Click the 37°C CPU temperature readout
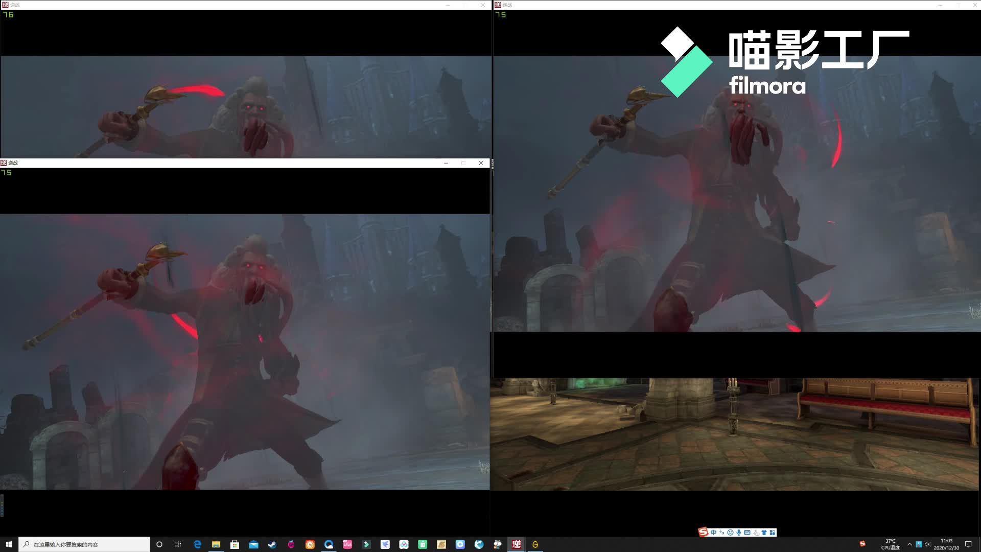Screen dimensions: 981x552 click(x=890, y=544)
